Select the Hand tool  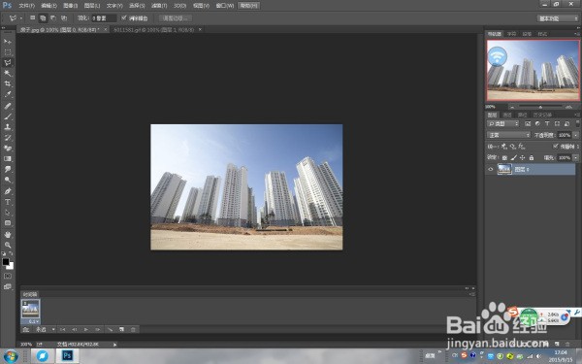(x=8, y=235)
